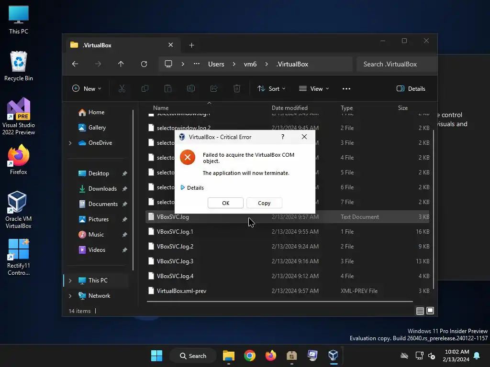
Task: Go up one folder level
Action: point(121,64)
